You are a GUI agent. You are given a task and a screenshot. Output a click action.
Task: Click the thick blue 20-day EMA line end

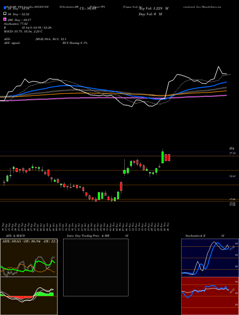coord(226,82)
